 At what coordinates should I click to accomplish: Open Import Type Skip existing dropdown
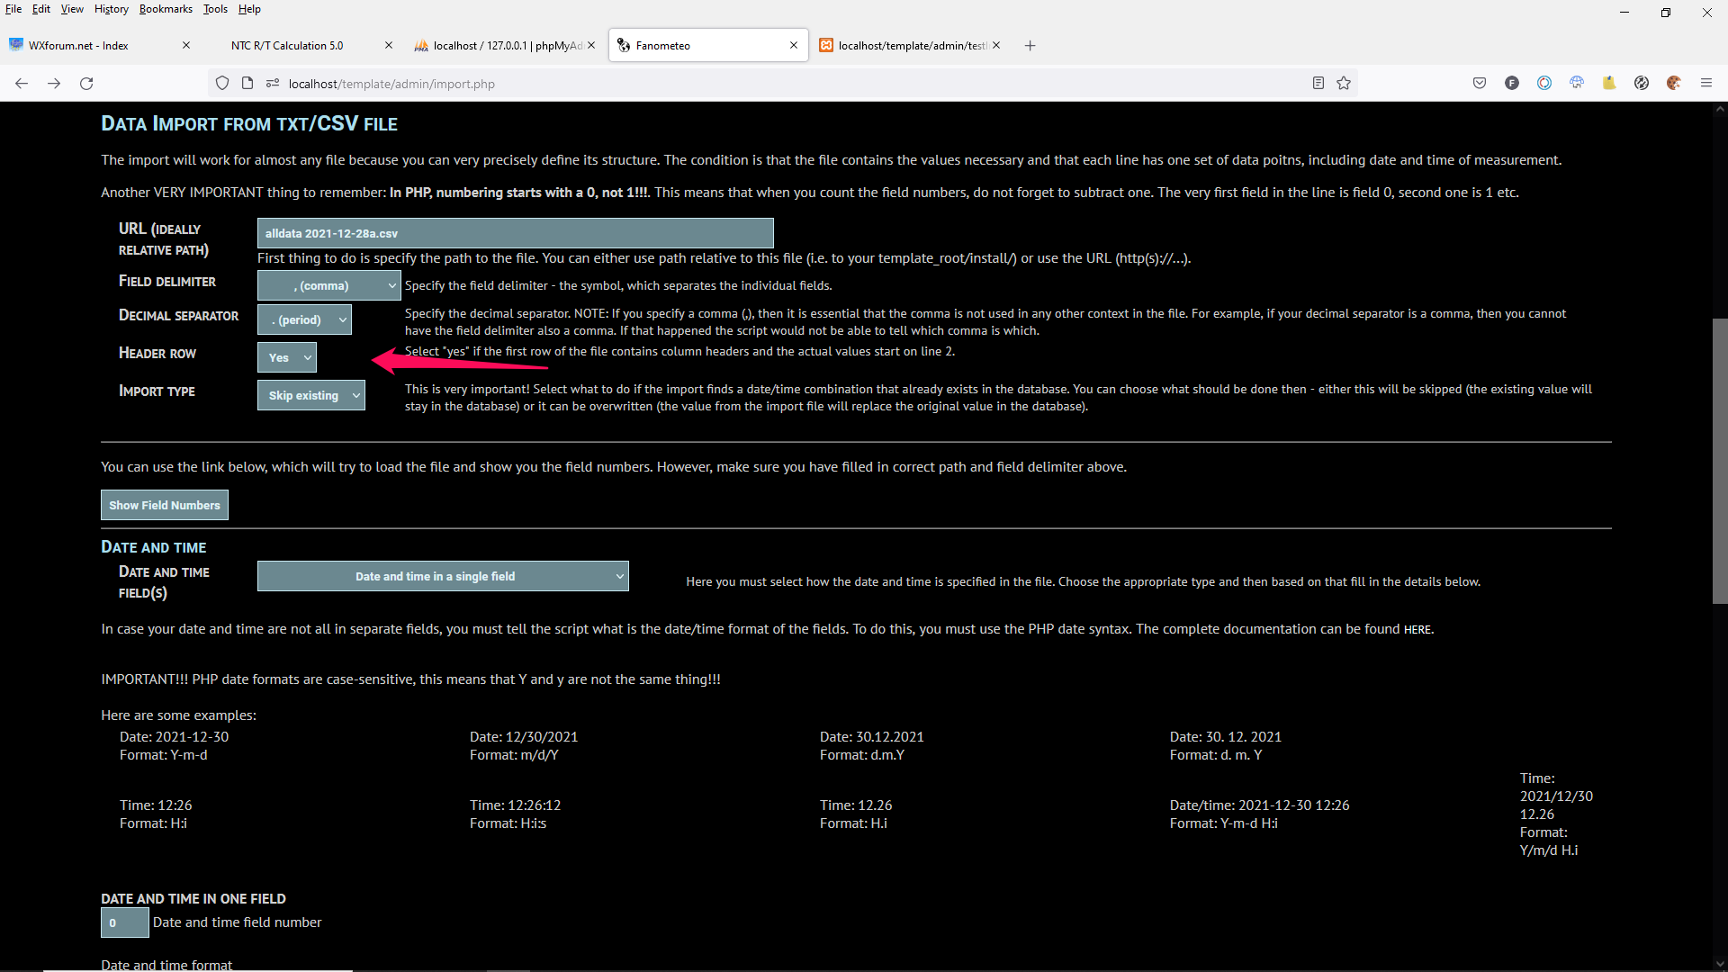coord(310,395)
